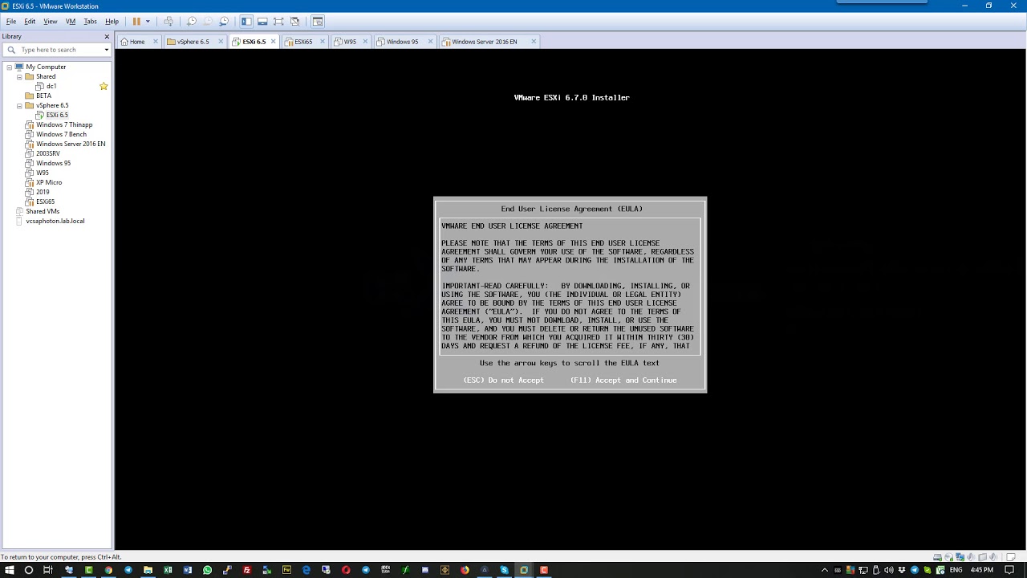Screen dimensions: 1027x578
Task: Open the File menu
Action: pos(11,22)
